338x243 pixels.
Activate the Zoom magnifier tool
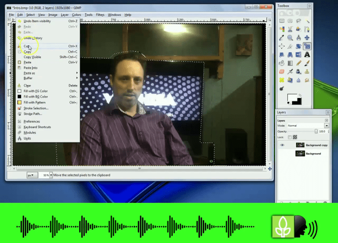(x=290, y=38)
